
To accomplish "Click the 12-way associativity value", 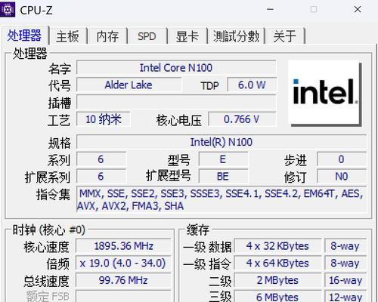I will (345, 297).
